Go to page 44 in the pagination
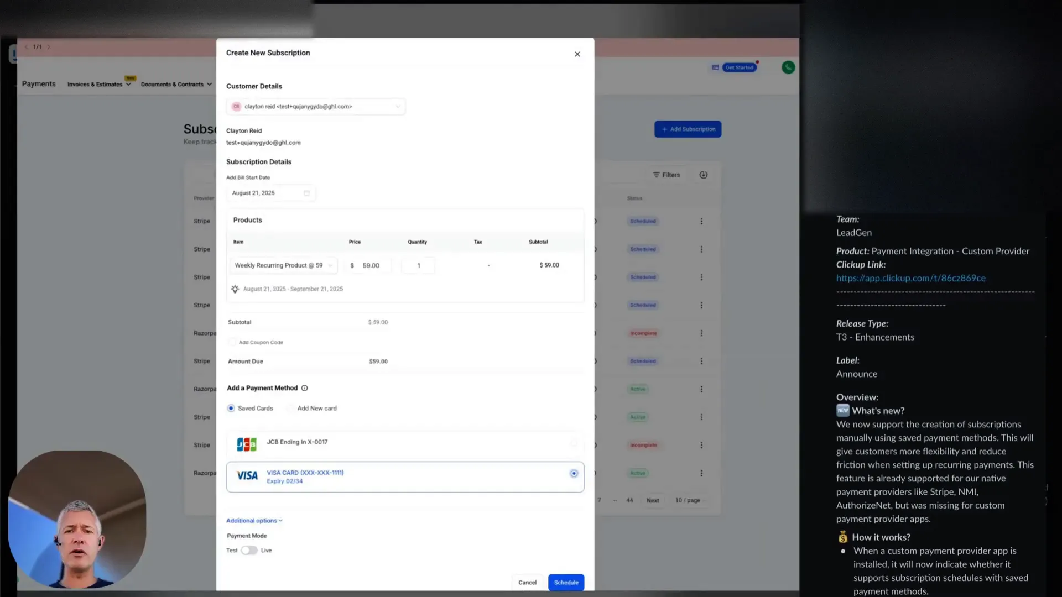The image size is (1062, 597). point(629,500)
